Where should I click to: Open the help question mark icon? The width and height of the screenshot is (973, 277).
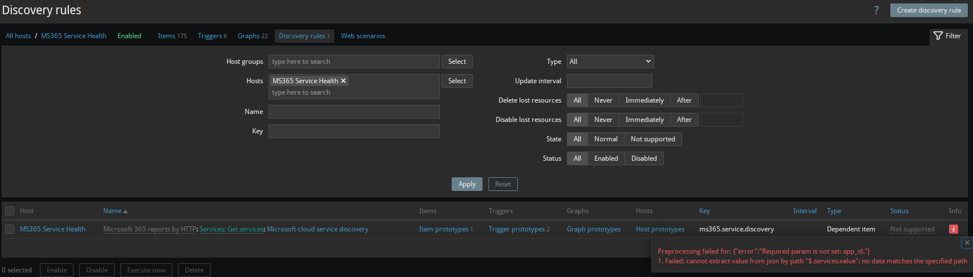[876, 10]
